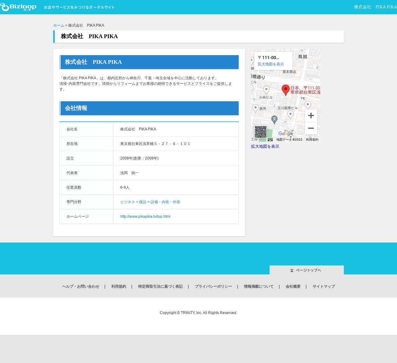The image size is (397, 363).
Task: Open 拡大地図を表示 link below the map
Action: (x=265, y=147)
